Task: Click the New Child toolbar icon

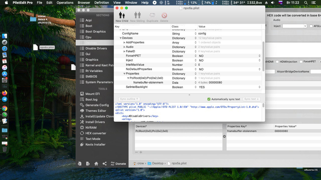Action: [x=122, y=15]
